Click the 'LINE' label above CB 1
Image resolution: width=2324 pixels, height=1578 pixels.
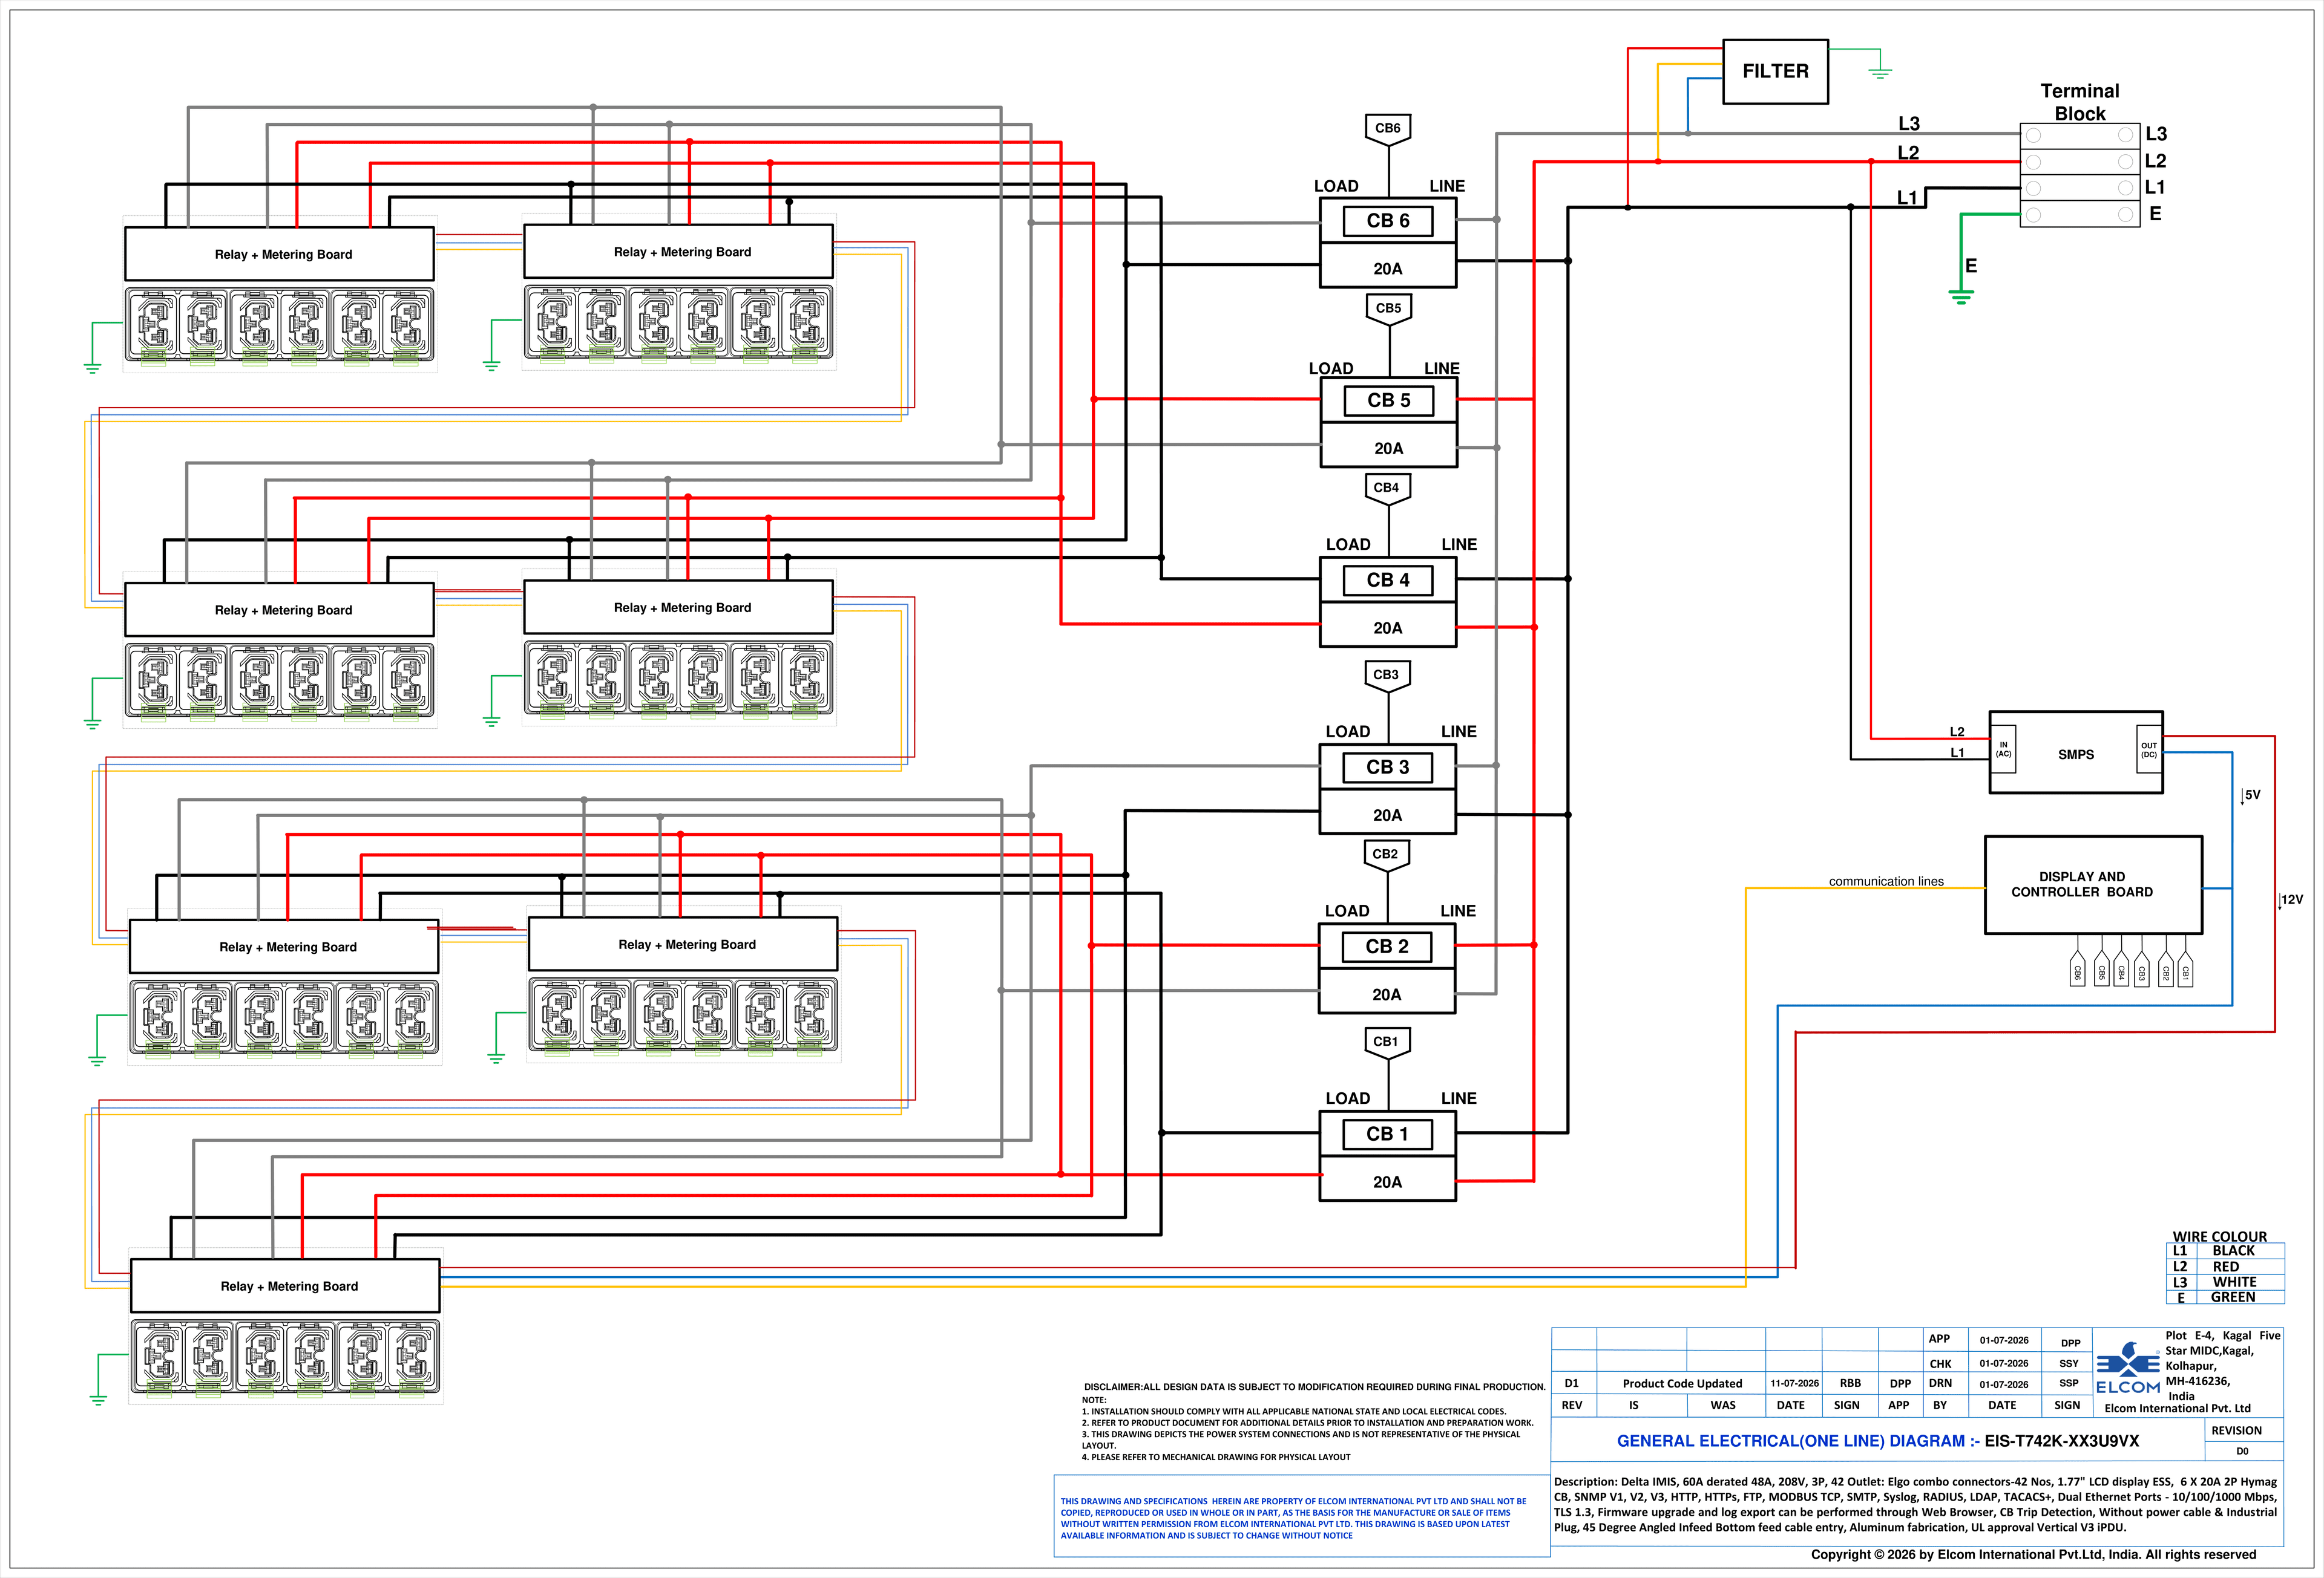(1458, 1098)
